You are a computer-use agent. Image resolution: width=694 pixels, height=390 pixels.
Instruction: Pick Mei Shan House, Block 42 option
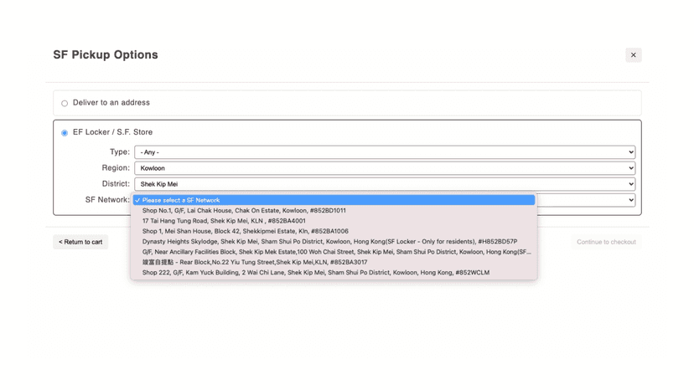334,231
